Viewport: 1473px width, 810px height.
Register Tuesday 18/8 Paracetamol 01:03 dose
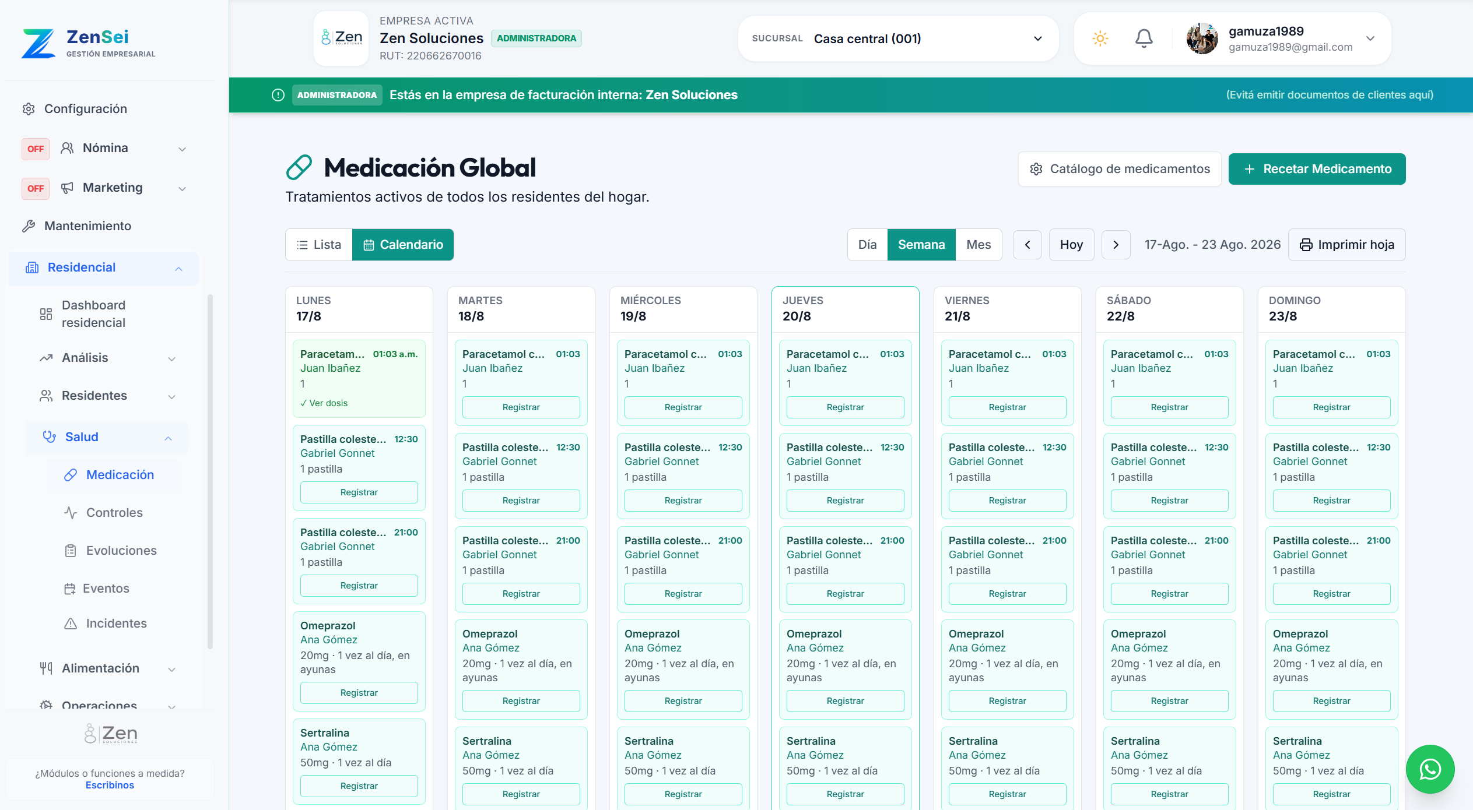point(521,407)
